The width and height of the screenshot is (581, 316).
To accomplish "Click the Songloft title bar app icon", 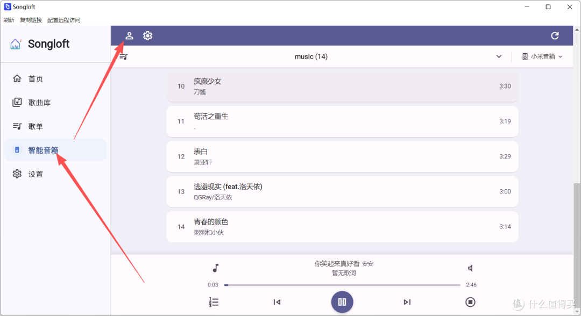I will coord(8,6).
